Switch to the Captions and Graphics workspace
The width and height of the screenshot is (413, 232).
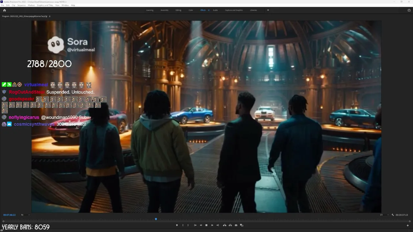click(x=234, y=10)
